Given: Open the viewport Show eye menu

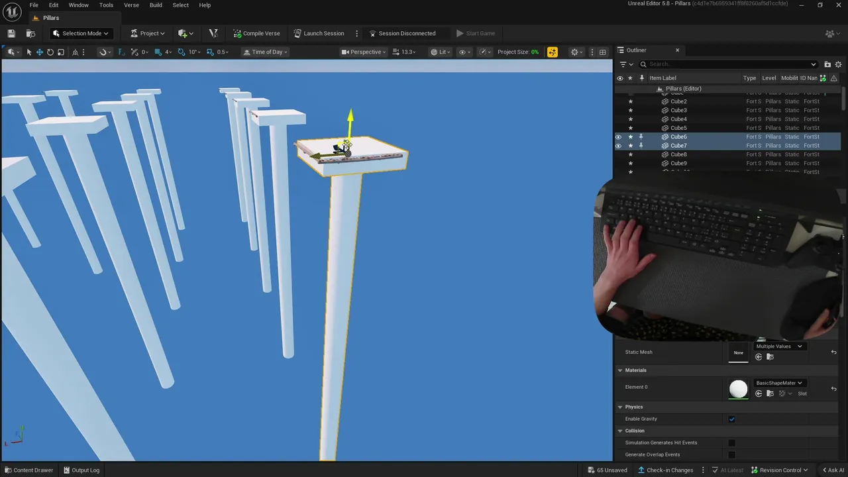Looking at the screenshot, I should [464, 52].
